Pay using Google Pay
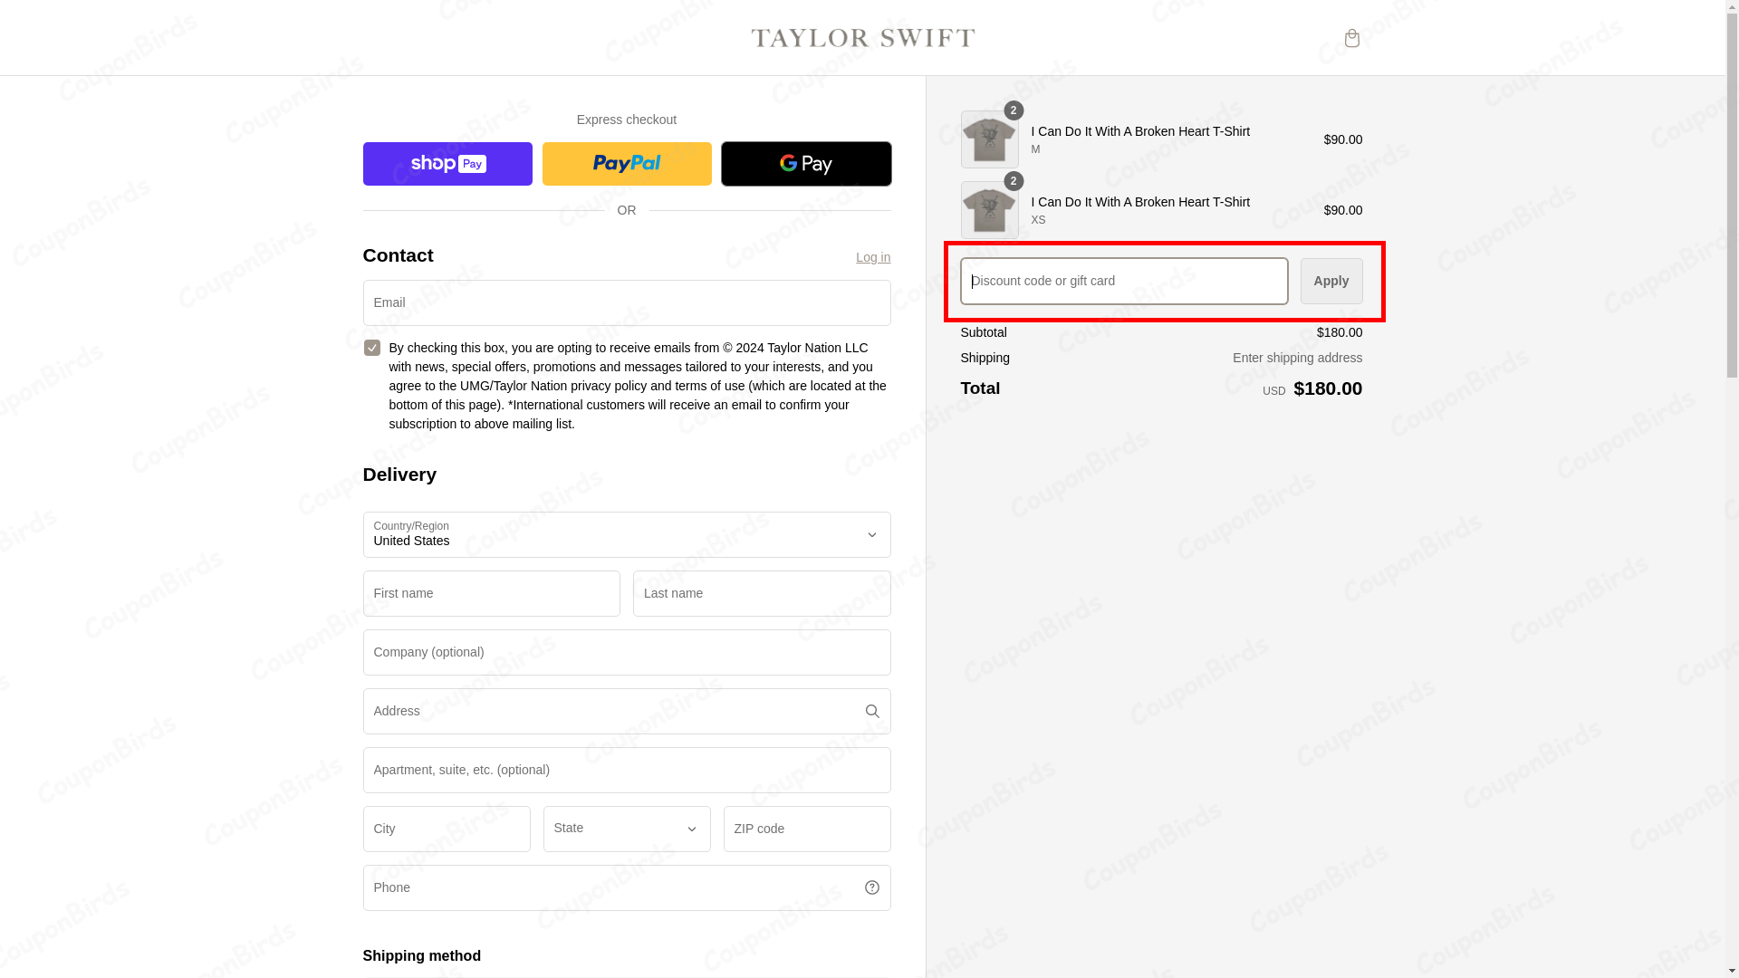 (805, 163)
